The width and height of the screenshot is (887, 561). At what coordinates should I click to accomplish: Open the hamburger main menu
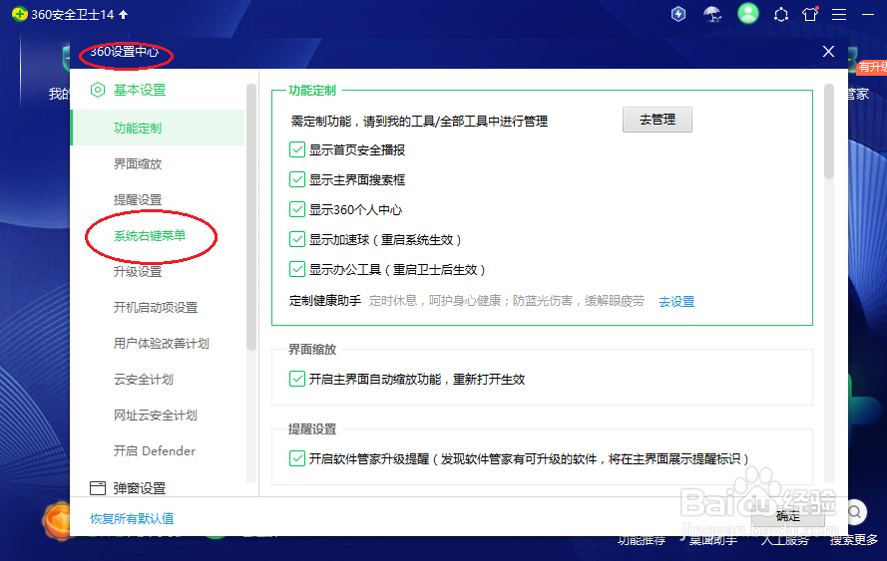tap(839, 15)
